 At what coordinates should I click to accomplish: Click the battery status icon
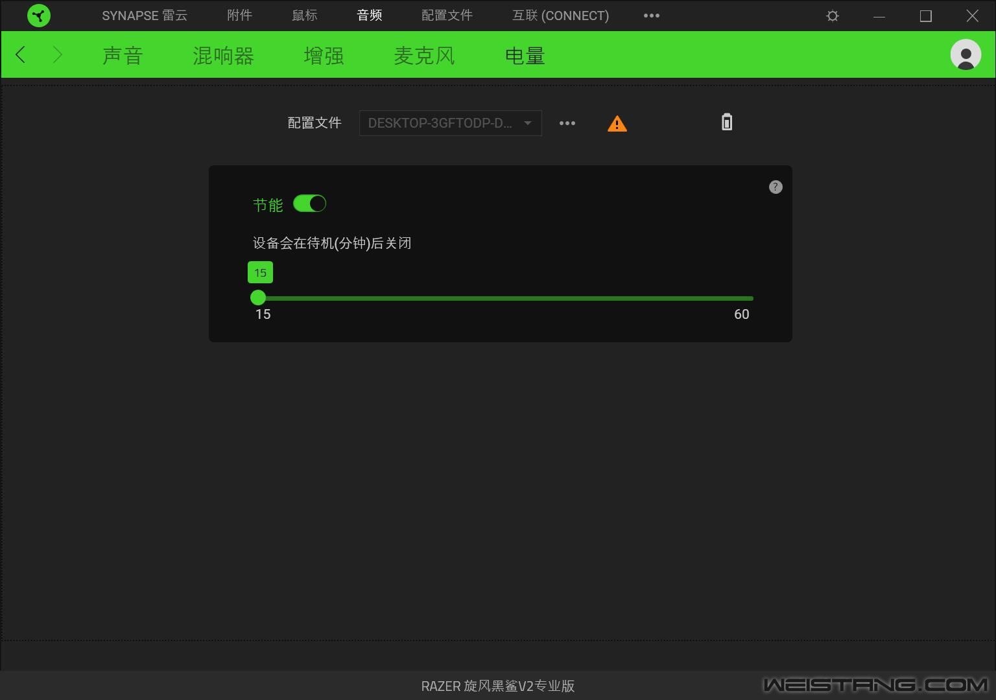727,122
